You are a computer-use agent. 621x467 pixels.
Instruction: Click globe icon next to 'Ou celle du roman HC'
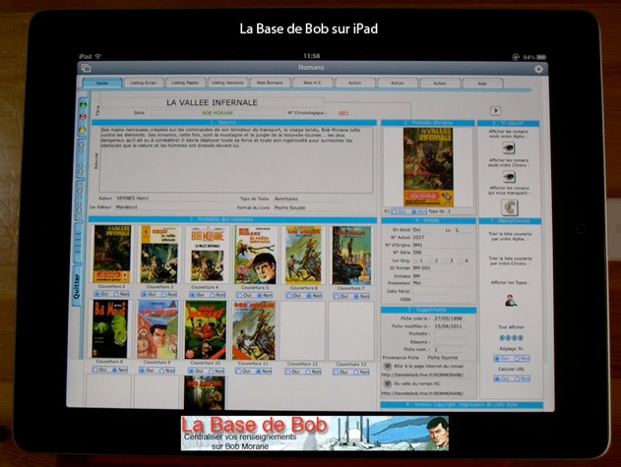click(x=388, y=383)
